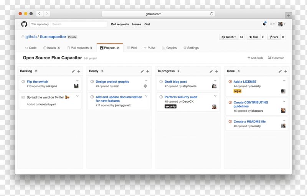This screenshot has width=307, height=196.
Task: Expand Draft blog post card menu
Action: (215, 81)
